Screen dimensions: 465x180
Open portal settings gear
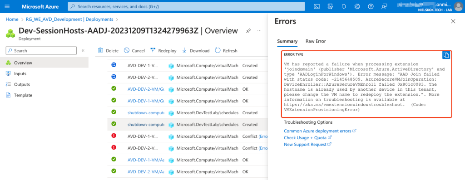pos(357,6)
